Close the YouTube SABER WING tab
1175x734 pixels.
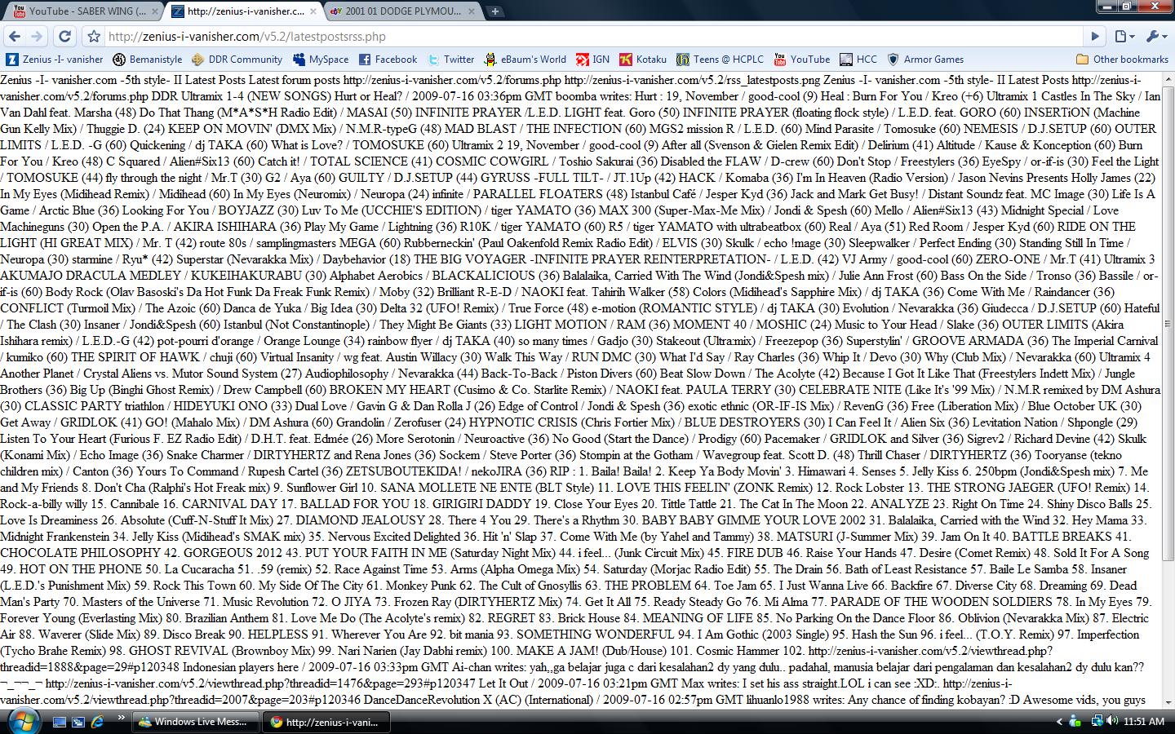(153, 11)
